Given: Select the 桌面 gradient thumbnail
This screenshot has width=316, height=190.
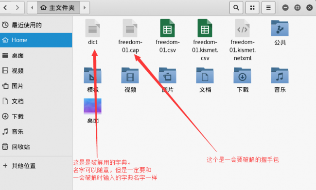Looking at the screenshot, I should click(x=92, y=106).
